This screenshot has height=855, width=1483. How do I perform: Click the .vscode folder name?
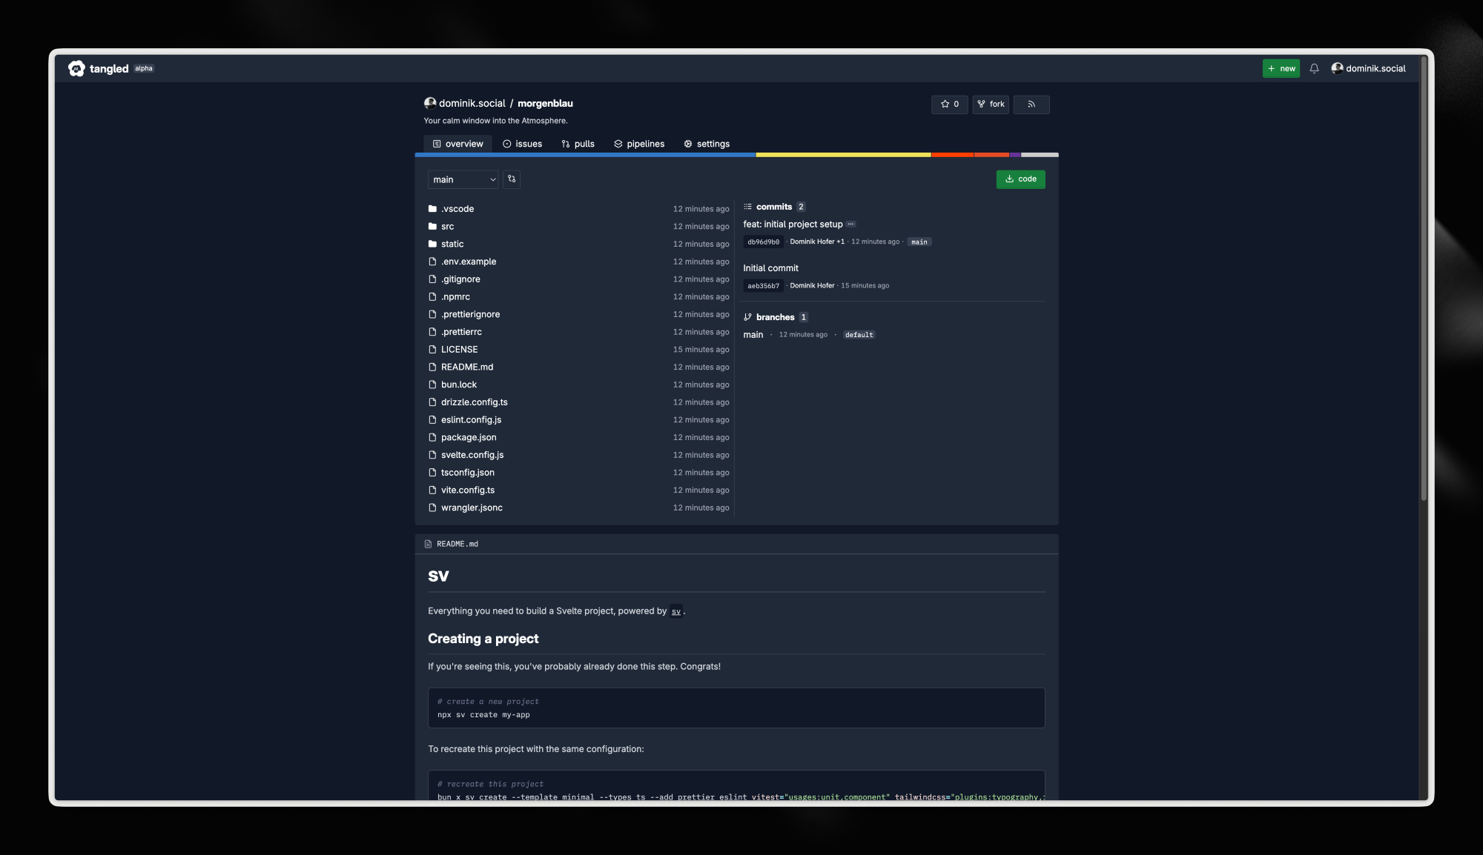click(458, 209)
